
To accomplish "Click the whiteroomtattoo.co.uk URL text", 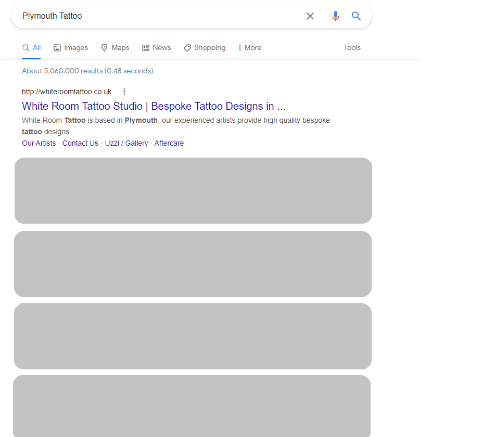I will tap(67, 92).
